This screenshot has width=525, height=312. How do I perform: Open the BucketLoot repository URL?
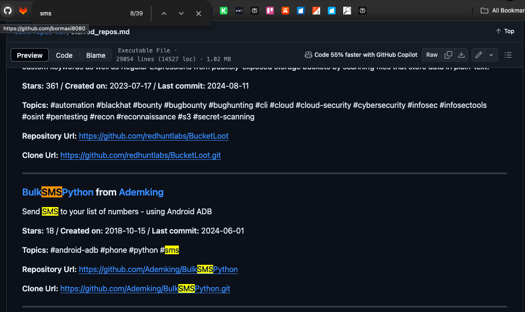pyautogui.click(x=154, y=136)
